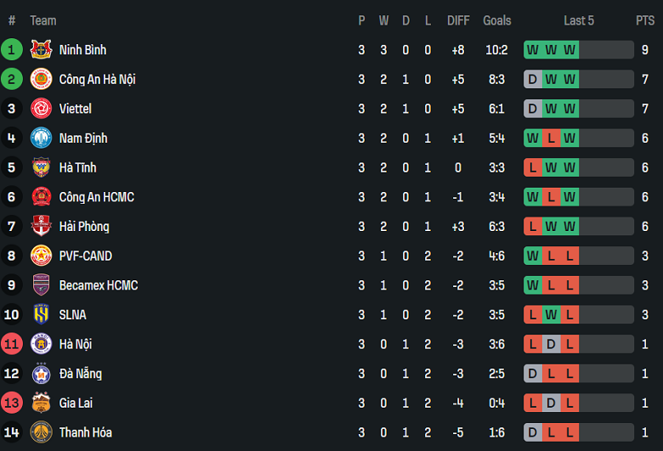The image size is (663, 451).
Task: Open the Đà Nẵng team link
Action: coord(82,374)
